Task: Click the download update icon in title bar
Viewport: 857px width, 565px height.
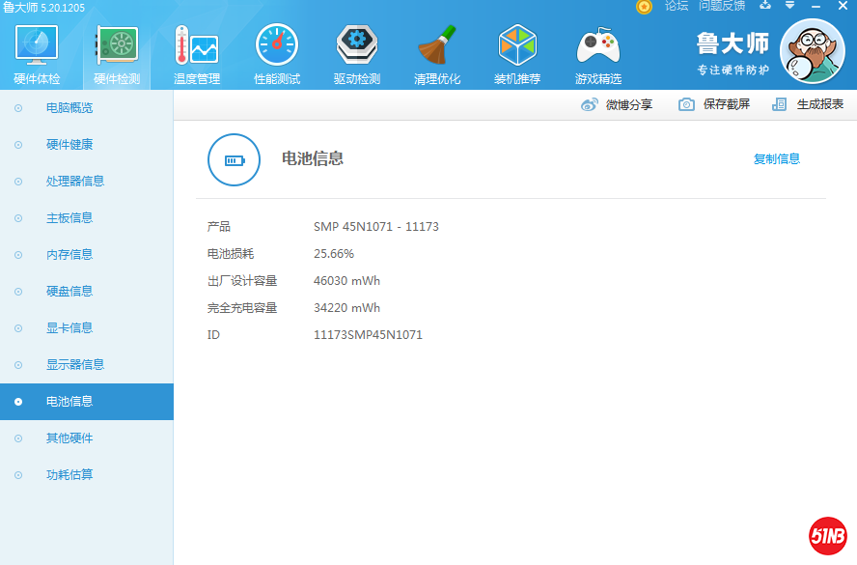Action: pos(765,6)
